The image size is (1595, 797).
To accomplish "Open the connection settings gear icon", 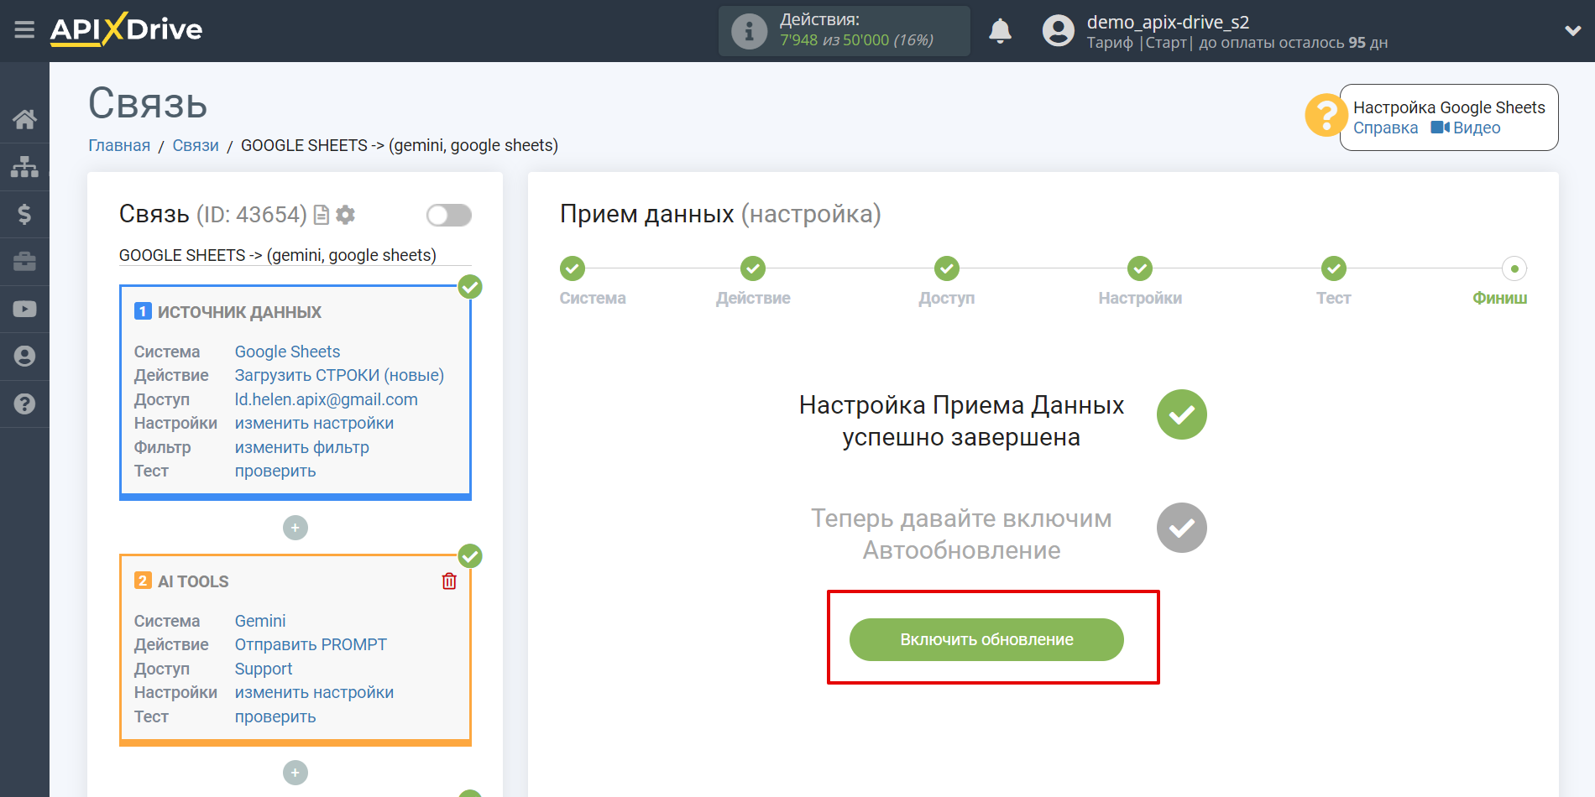I will coord(345,215).
